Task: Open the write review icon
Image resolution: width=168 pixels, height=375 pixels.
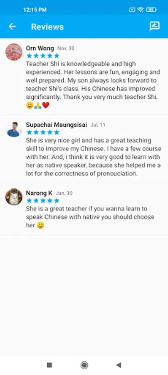Action: pos(155,26)
